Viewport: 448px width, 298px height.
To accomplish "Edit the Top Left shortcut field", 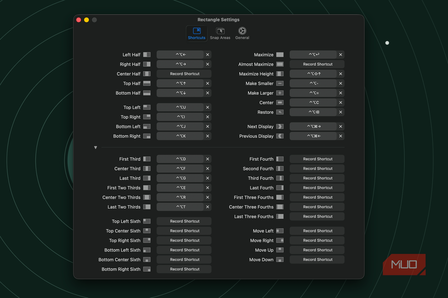I will [180, 107].
